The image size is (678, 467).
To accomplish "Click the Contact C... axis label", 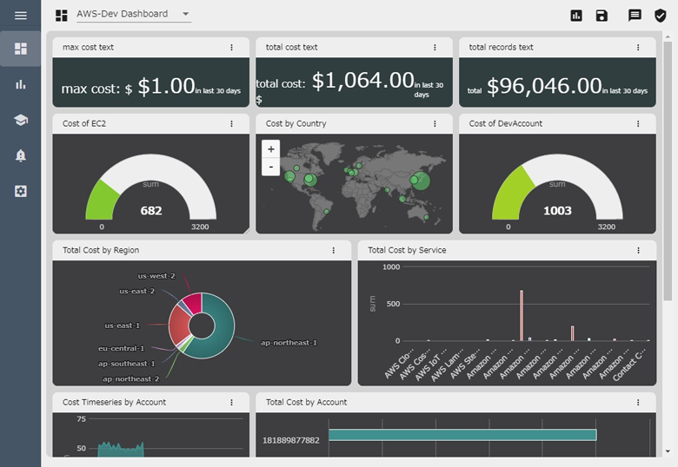I will (x=628, y=365).
